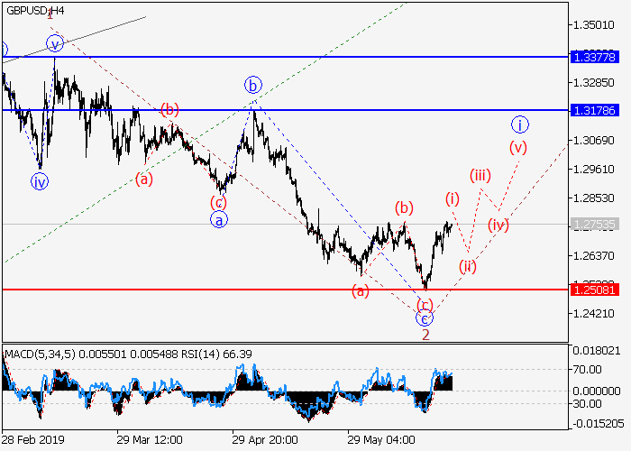Click the circled blue 'i' forecast label
Viewport: 631px width, 451px height.
[519, 124]
